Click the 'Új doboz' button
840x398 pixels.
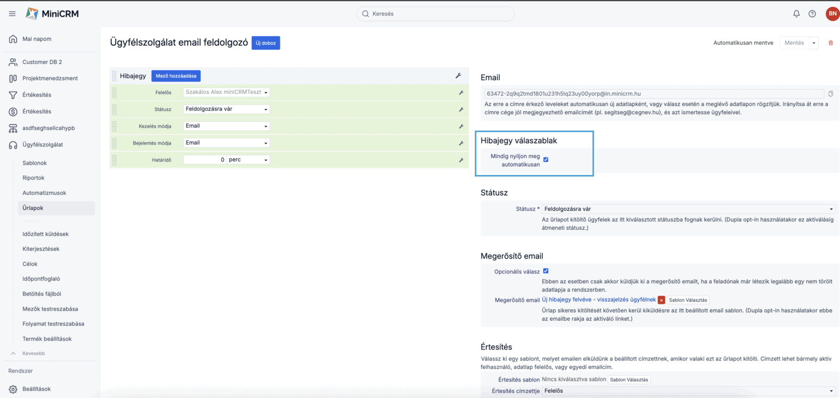pyautogui.click(x=266, y=43)
